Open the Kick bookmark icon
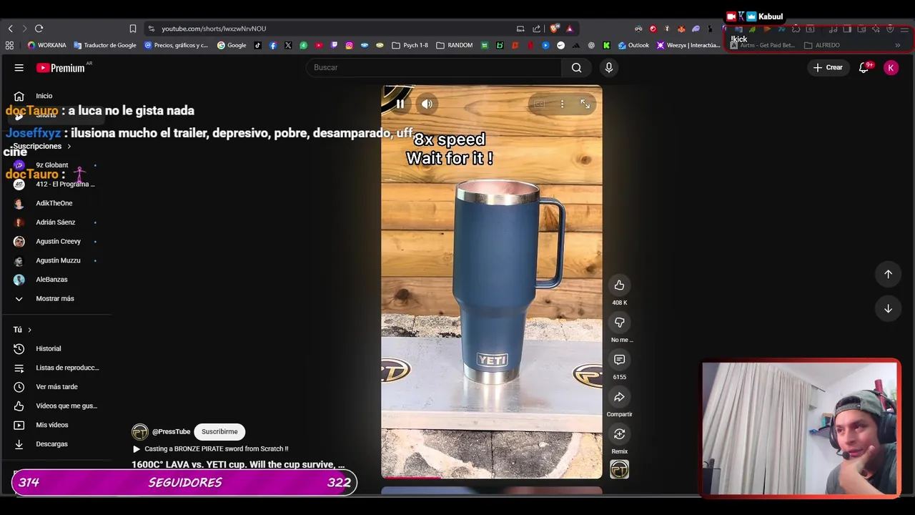The height and width of the screenshot is (515, 915). coord(606,45)
